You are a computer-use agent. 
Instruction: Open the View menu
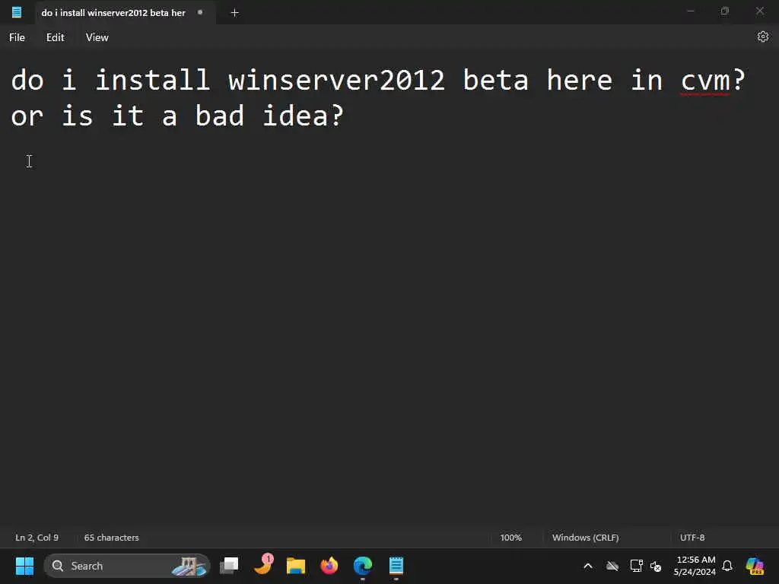click(x=97, y=37)
